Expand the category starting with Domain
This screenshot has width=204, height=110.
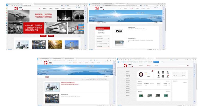coord(103,44)
